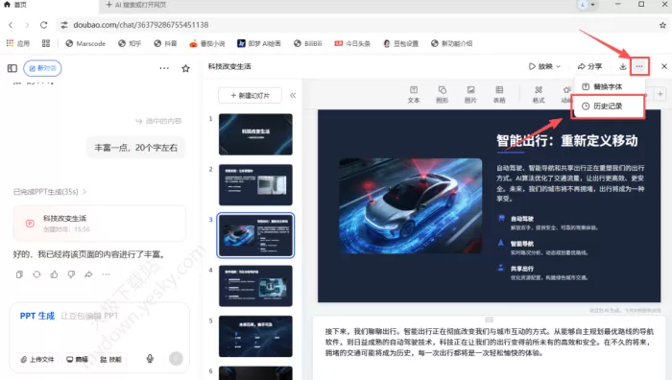Go back in browser history
The height and width of the screenshot is (380, 672).
11,25
